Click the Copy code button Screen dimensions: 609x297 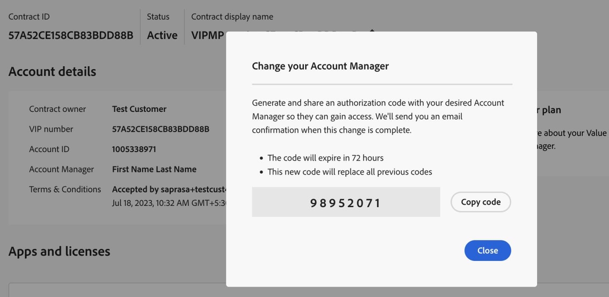coord(481,202)
